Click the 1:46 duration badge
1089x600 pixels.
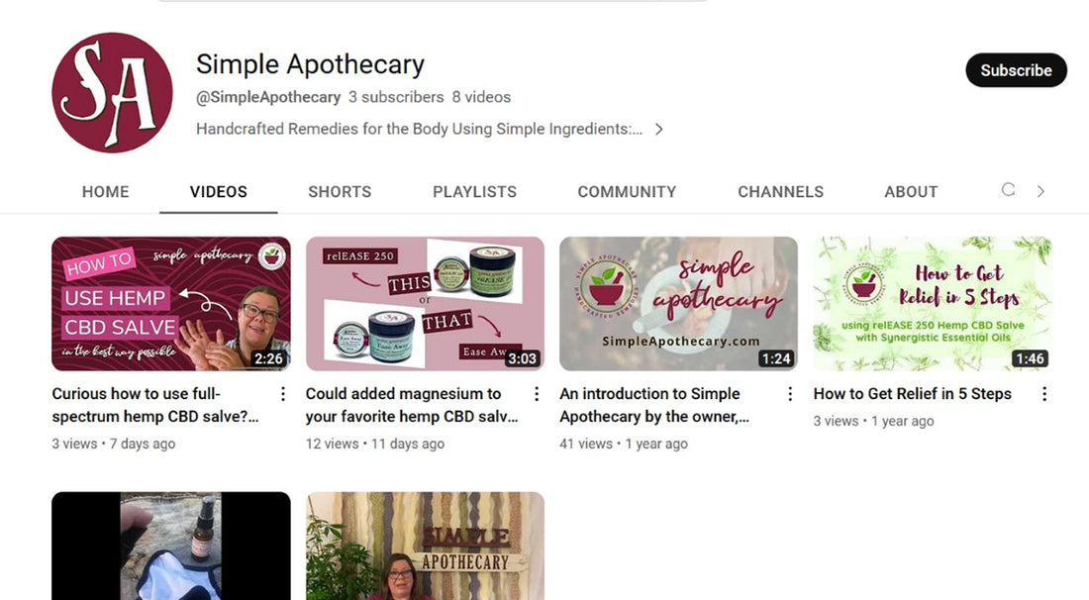coord(1030,358)
